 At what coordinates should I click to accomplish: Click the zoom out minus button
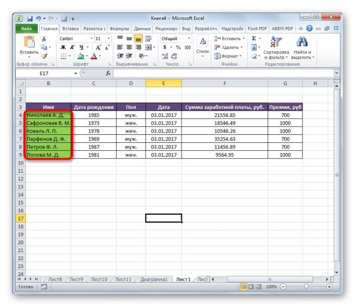click(283, 287)
